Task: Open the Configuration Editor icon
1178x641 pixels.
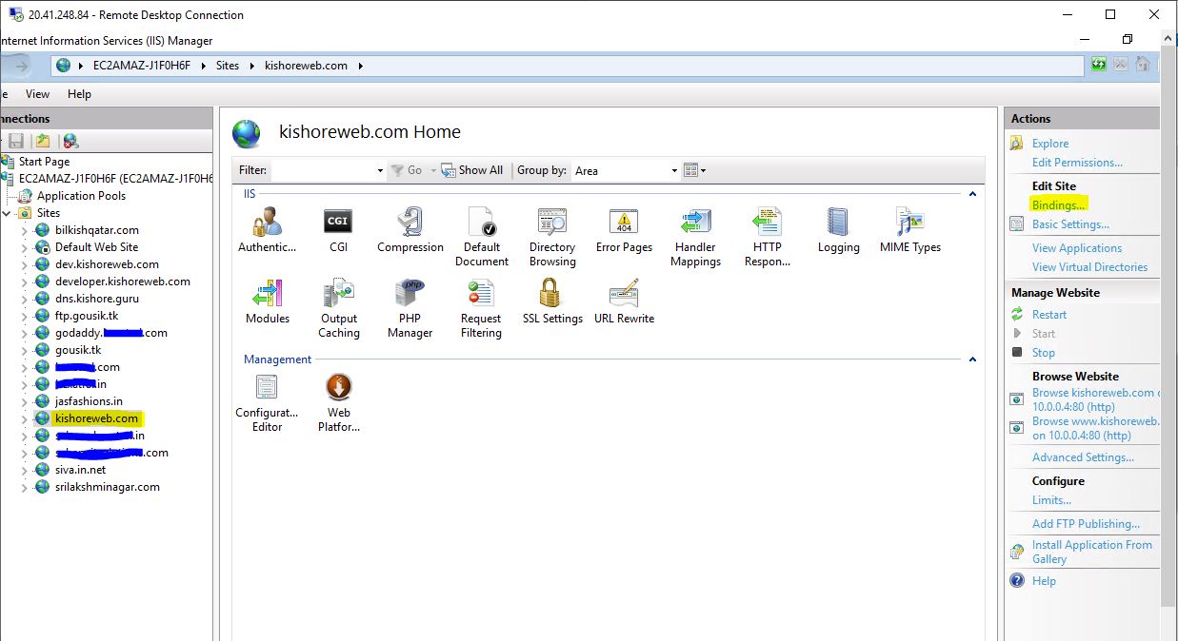Action: [x=267, y=388]
